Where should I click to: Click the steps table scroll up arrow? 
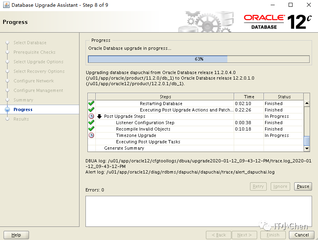[x=307, y=103]
